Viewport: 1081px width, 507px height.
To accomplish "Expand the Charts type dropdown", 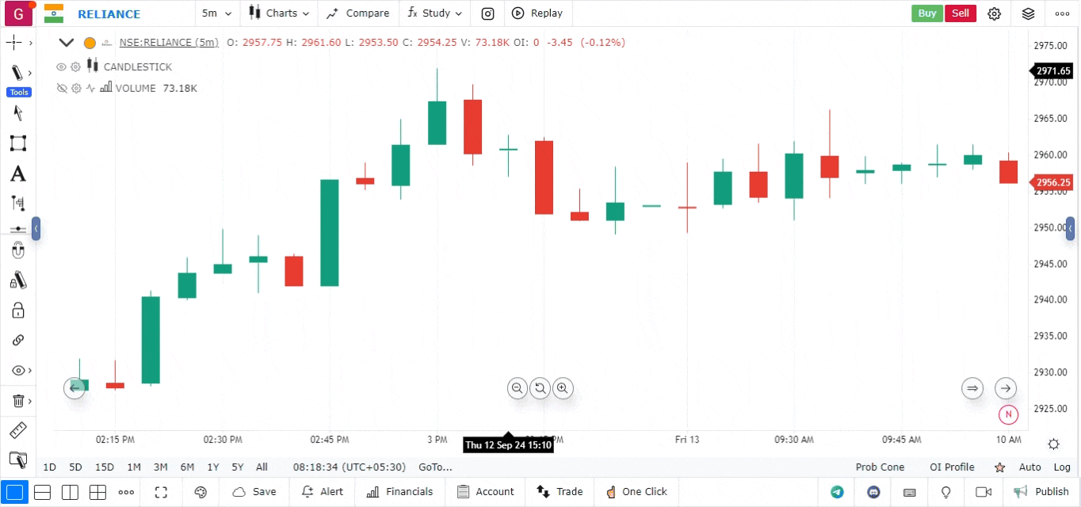I will pyautogui.click(x=279, y=13).
